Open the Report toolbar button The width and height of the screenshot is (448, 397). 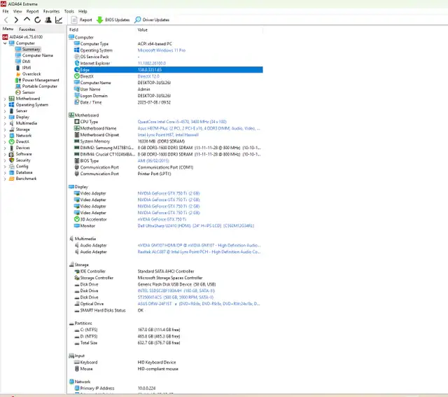[82, 20]
